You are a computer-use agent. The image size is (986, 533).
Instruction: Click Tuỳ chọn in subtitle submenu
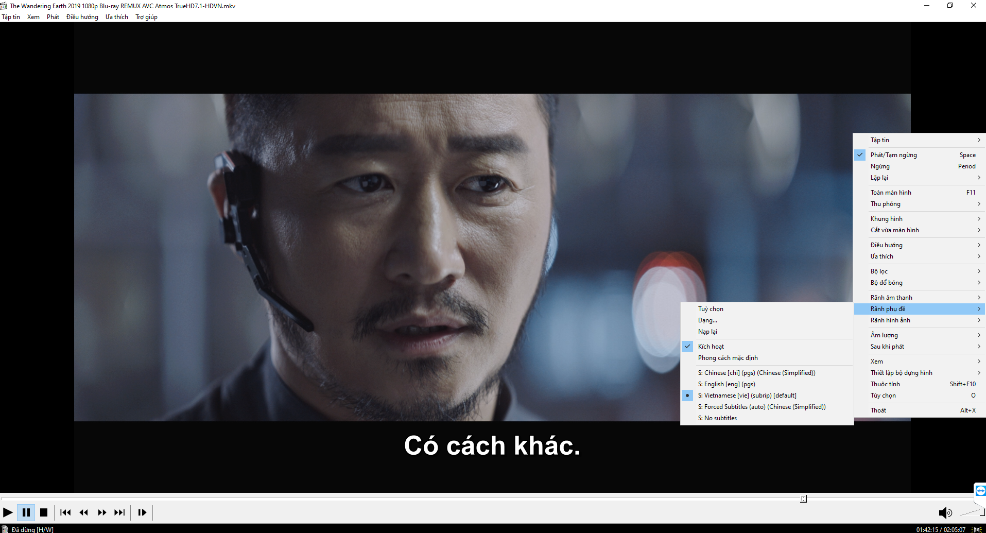[x=767, y=309]
